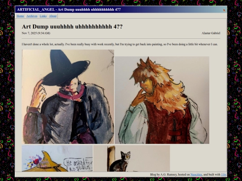Open the Archives navigation tab

[32, 16]
